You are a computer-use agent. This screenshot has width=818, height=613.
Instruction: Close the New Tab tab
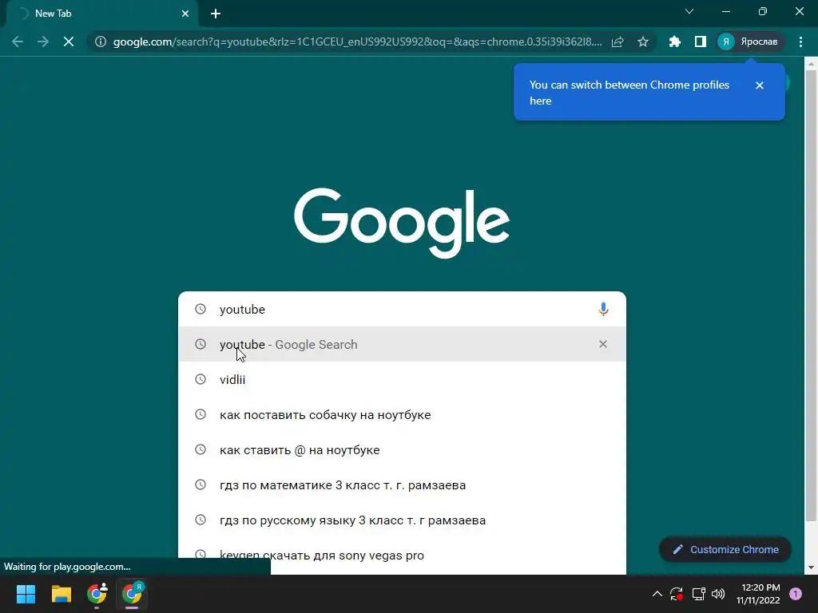tap(185, 14)
